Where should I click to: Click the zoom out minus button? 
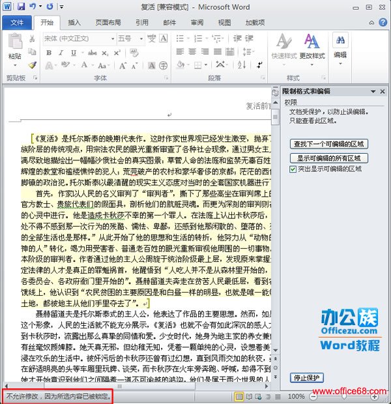313,397
